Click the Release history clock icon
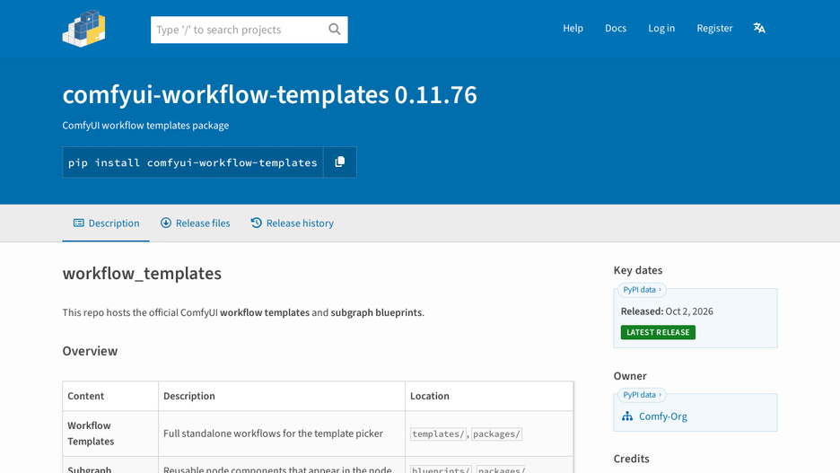 pyautogui.click(x=256, y=223)
